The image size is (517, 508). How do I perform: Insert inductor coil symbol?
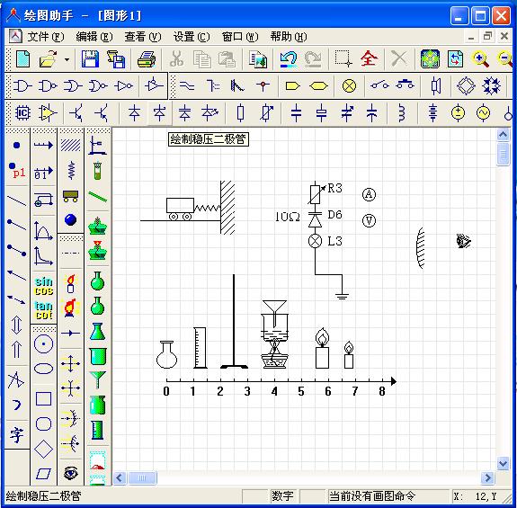pos(402,113)
